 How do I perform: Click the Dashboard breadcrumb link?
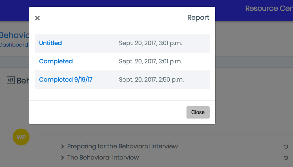(x=14, y=45)
